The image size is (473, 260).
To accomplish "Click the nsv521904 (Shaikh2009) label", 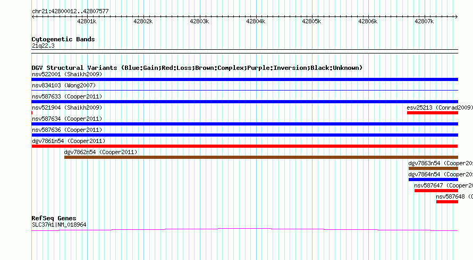I will click(x=67, y=107).
